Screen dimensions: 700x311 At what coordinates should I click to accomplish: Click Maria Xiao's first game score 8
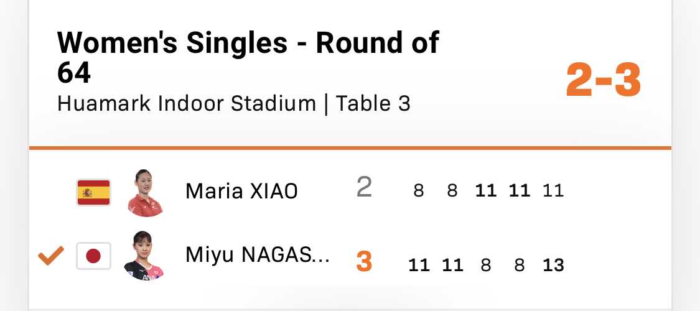[418, 191]
